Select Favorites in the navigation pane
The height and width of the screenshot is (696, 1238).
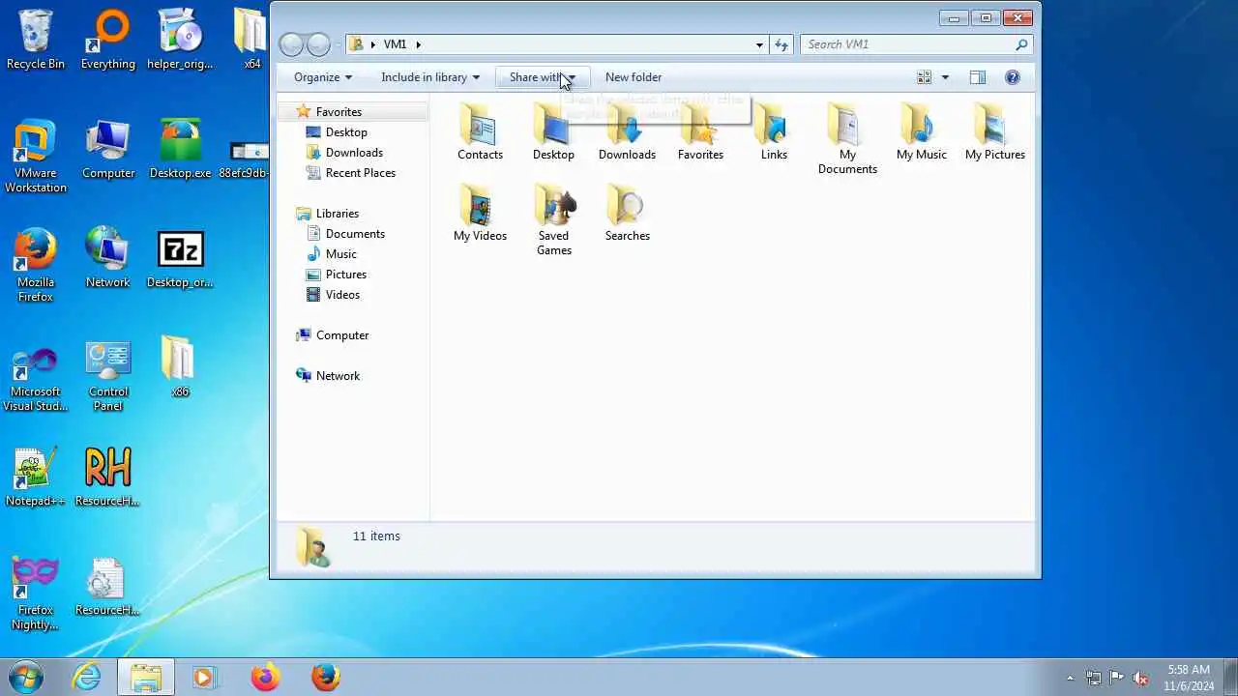click(x=339, y=112)
